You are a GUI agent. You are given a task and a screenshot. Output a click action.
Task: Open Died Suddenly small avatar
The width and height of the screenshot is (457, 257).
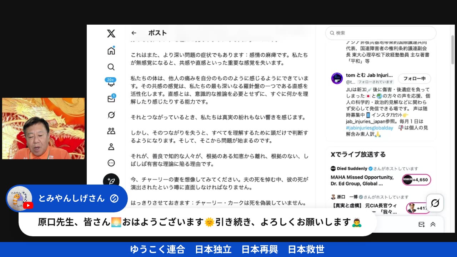pyautogui.click(x=333, y=168)
